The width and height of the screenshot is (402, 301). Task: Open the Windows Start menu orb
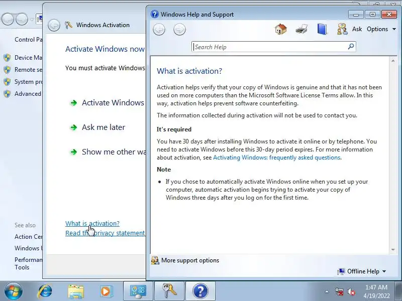(14, 291)
